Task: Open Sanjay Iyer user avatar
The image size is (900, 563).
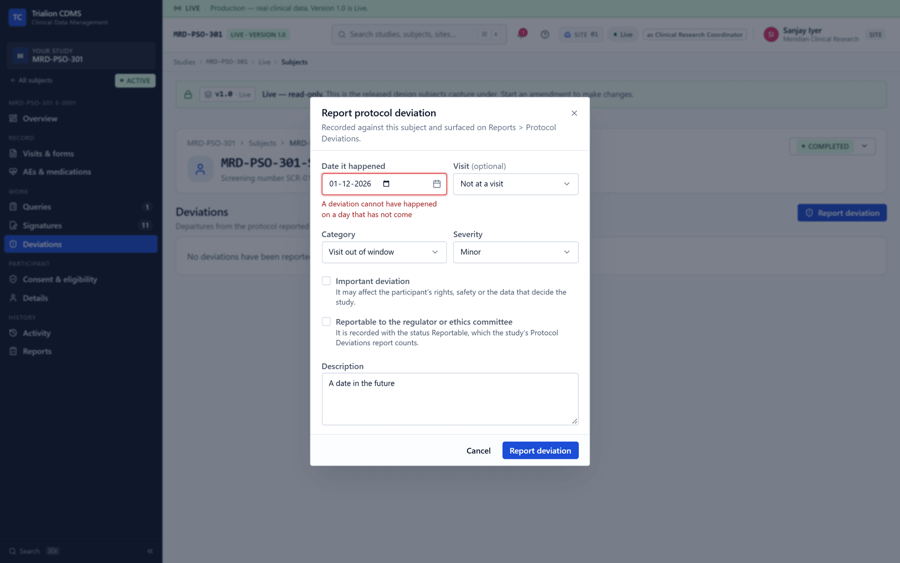Action: coord(771,34)
